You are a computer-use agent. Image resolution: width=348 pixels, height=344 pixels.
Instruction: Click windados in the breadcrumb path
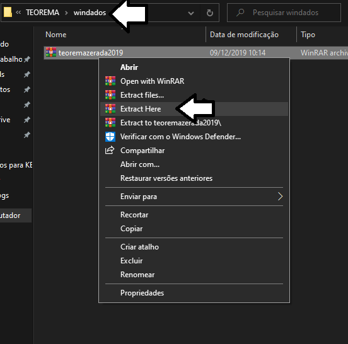pyautogui.click(x=90, y=13)
